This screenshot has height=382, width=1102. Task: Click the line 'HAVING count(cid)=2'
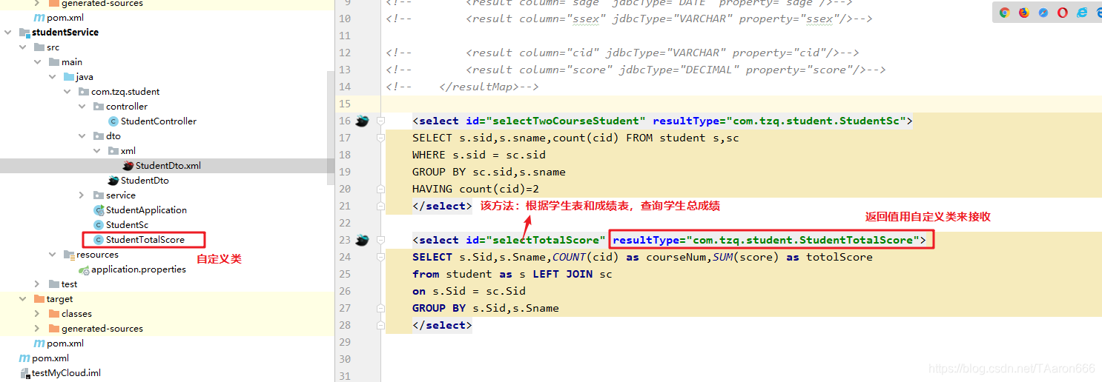(x=475, y=189)
